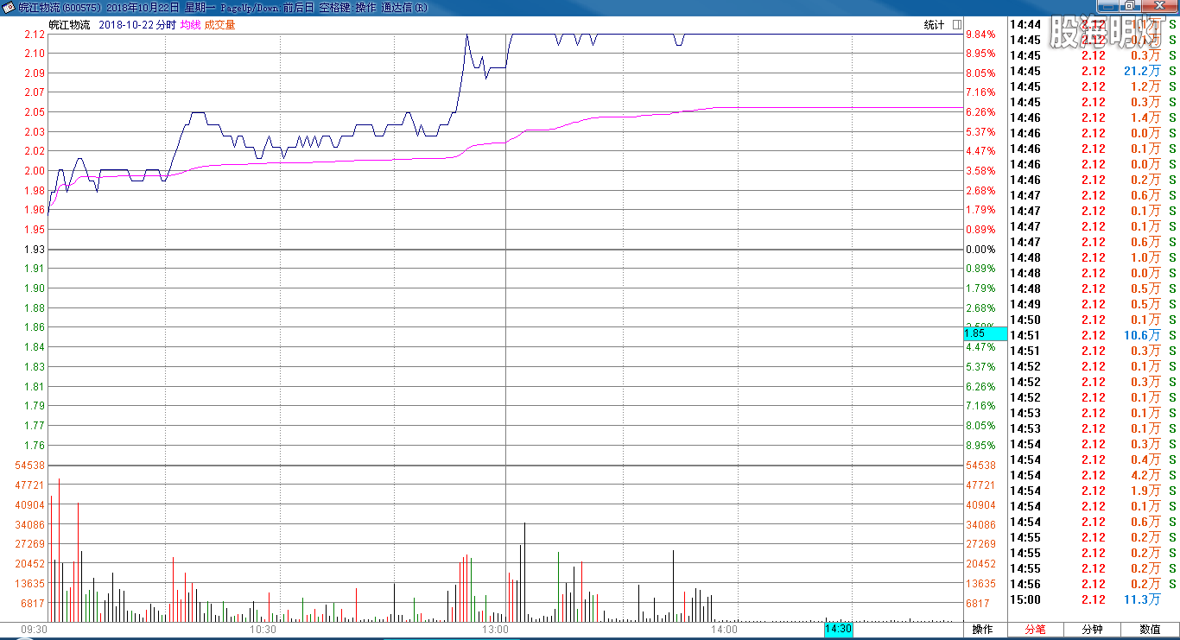Click the 9.84% right axis label
Viewport: 1180px width, 640px height.
[980, 35]
